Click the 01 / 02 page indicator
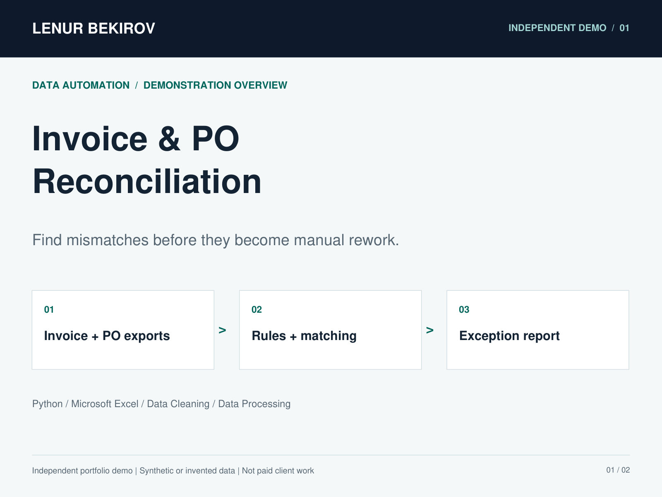Screen dimensions: 662x497 pyautogui.click(x=618, y=470)
